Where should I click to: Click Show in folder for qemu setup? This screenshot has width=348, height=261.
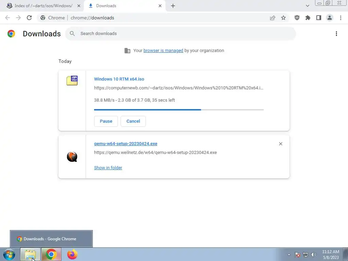click(108, 168)
